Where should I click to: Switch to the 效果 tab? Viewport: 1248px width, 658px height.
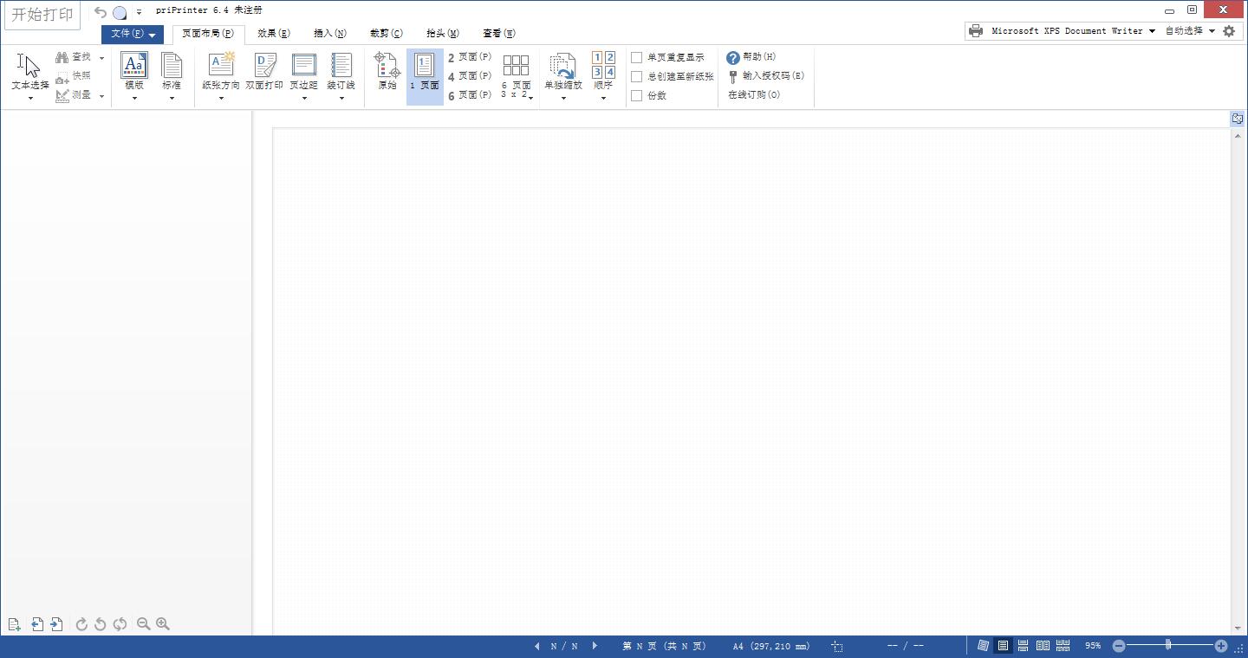[x=274, y=33]
